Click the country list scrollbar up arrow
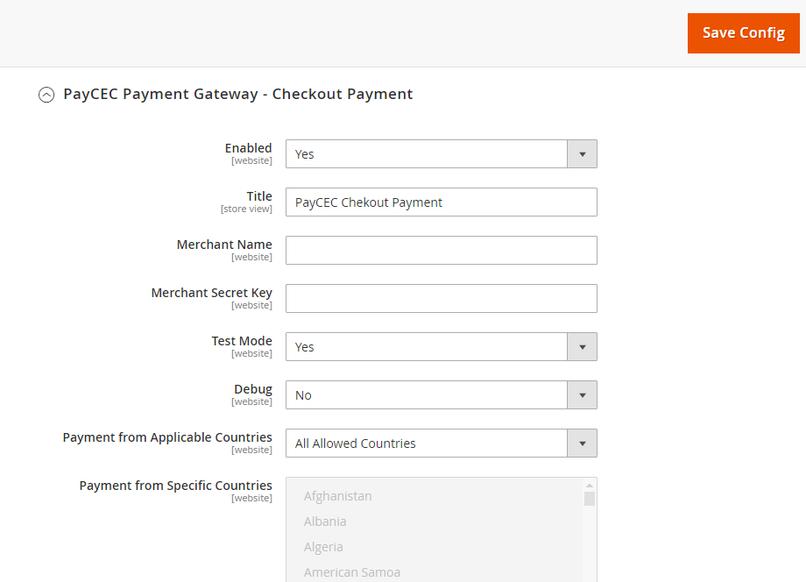 590,485
